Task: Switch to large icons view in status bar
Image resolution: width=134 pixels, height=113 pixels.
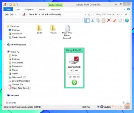Action: click(x=128, y=103)
